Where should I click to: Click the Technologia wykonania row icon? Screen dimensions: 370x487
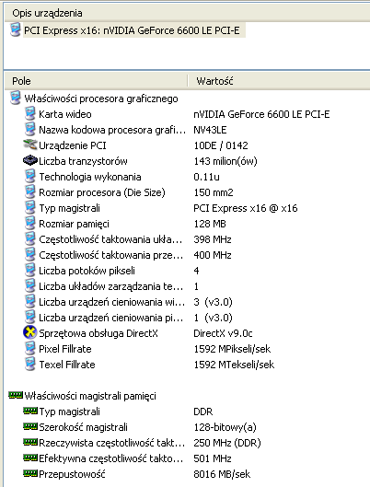pyautogui.click(x=29, y=176)
